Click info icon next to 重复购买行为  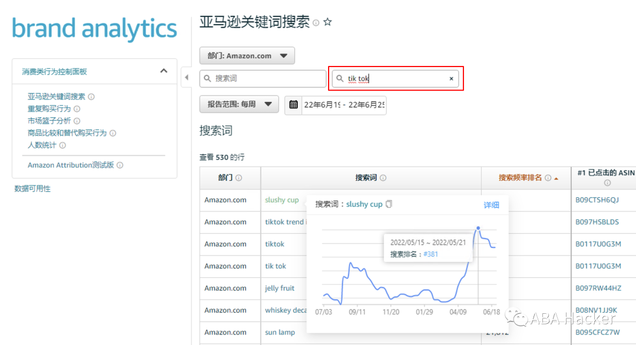(x=77, y=109)
